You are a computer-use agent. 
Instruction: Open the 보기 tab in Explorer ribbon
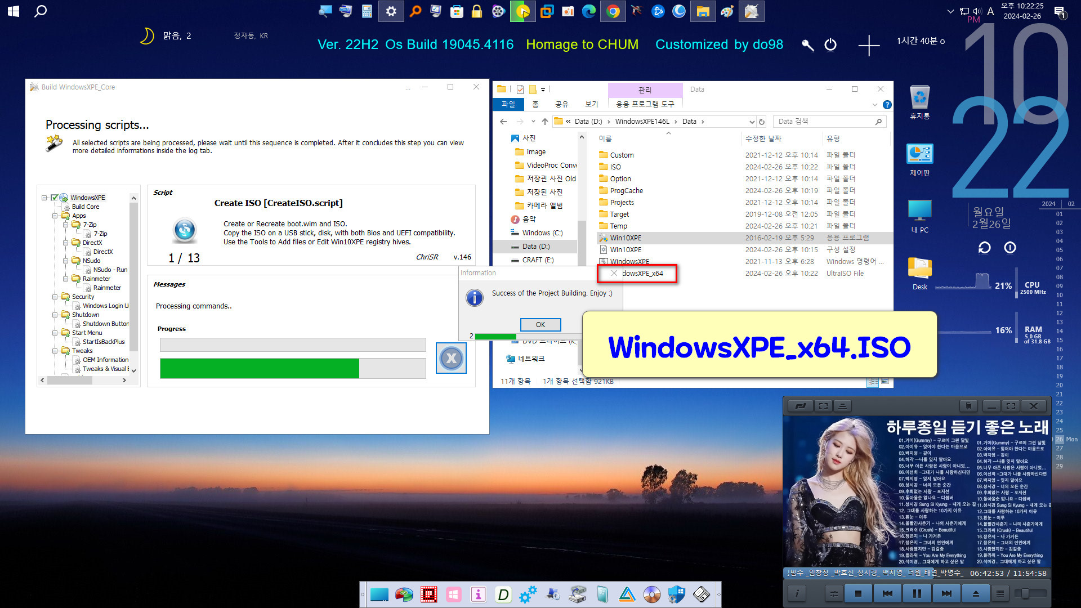(x=591, y=104)
